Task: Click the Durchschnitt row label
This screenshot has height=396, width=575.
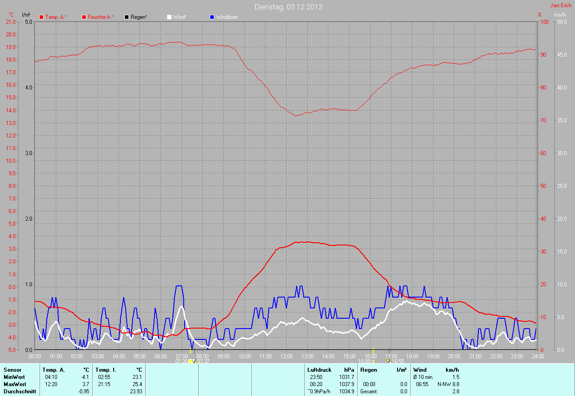Action: pyautogui.click(x=18, y=392)
